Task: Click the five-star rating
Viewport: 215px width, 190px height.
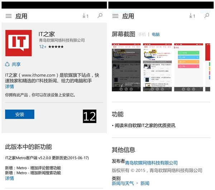Action: [56, 47]
